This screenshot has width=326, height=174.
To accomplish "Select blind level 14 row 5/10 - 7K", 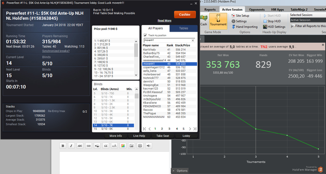I will pos(113,125).
